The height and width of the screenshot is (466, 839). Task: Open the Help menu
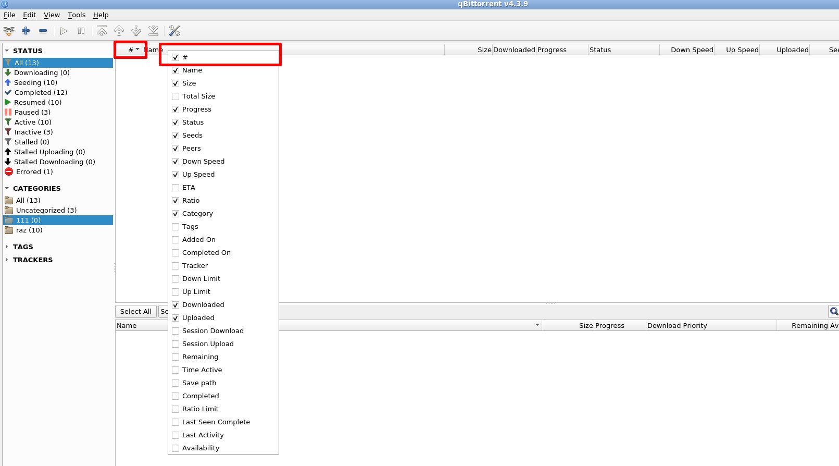pos(101,15)
